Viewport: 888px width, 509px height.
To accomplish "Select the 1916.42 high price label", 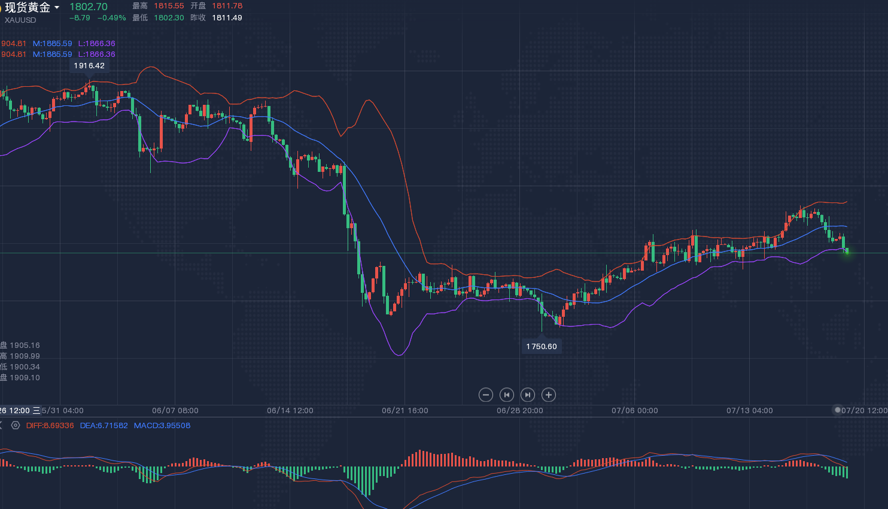I will click(89, 66).
